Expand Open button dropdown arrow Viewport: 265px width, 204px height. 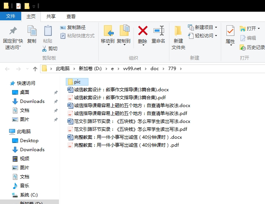(x=259, y=29)
